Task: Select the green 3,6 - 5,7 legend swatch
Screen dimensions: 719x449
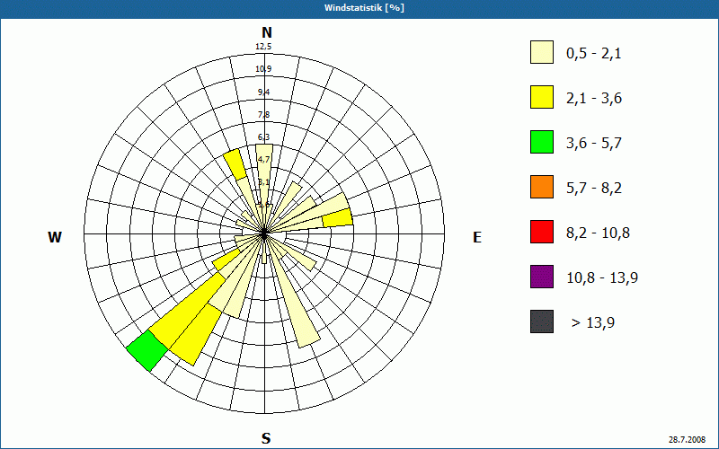Action: point(542,142)
